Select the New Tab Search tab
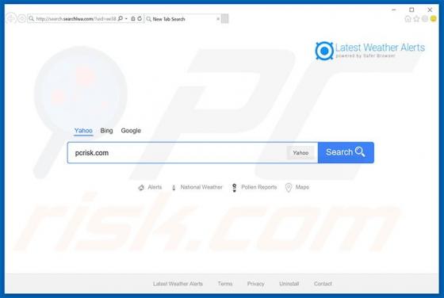The image size is (444, 298). click(x=182, y=19)
